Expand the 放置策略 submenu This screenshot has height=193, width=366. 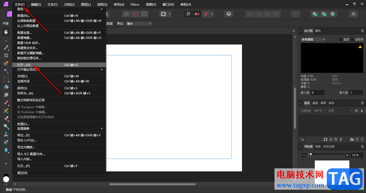click(59, 129)
